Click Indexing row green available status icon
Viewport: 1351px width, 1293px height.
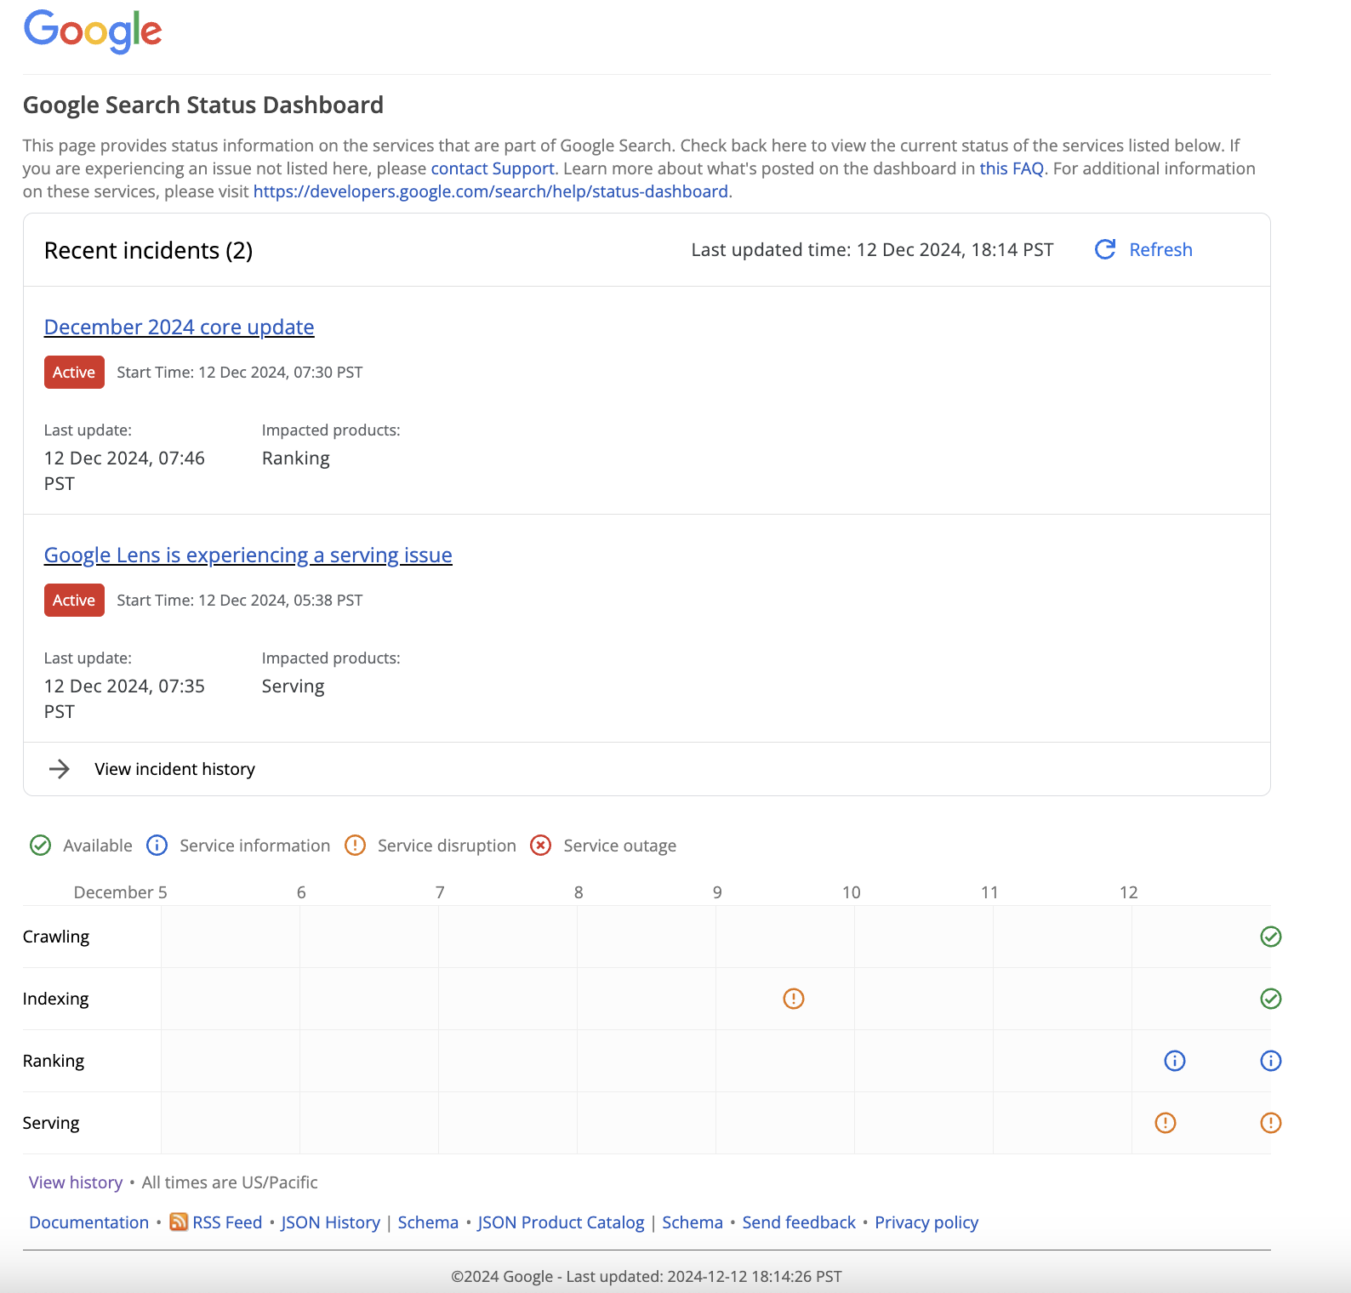pos(1271,999)
